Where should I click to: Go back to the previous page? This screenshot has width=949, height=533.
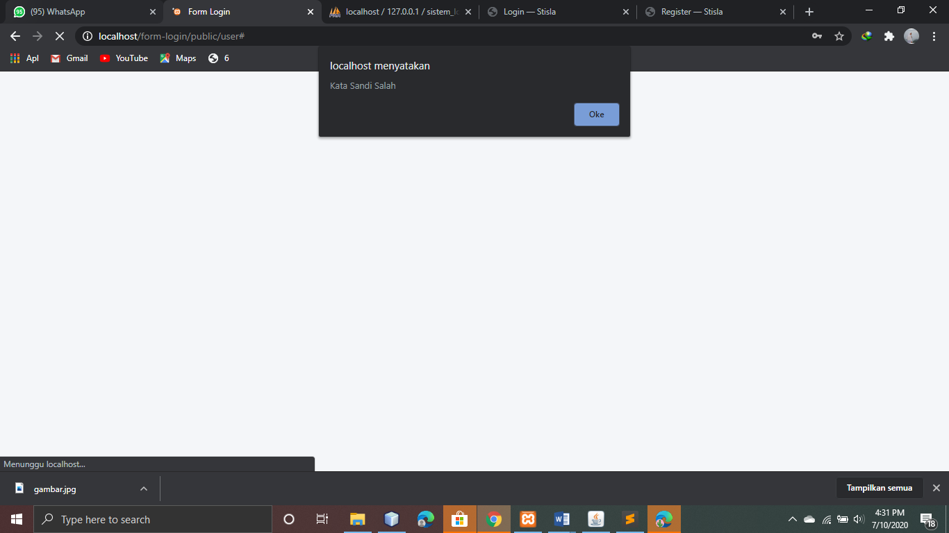[x=15, y=36]
